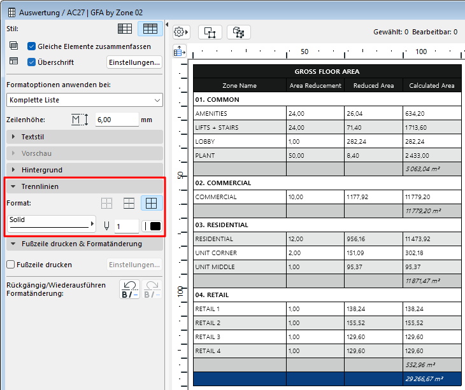Click the no separator lines format icon

click(107, 203)
